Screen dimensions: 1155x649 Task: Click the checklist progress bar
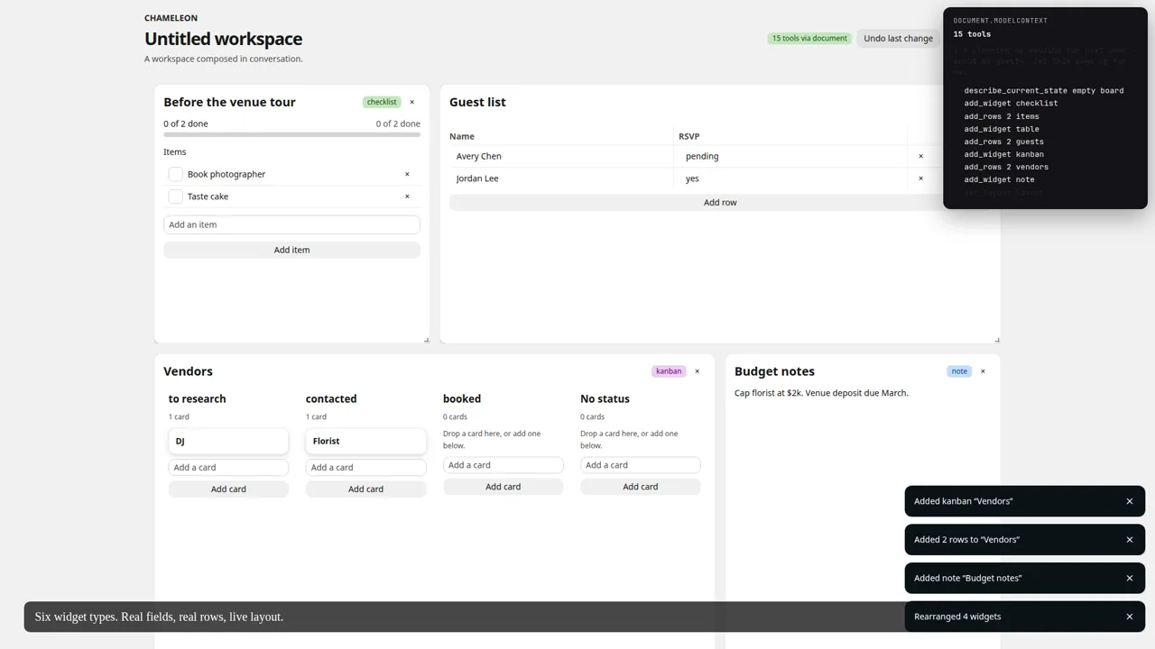point(291,134)
